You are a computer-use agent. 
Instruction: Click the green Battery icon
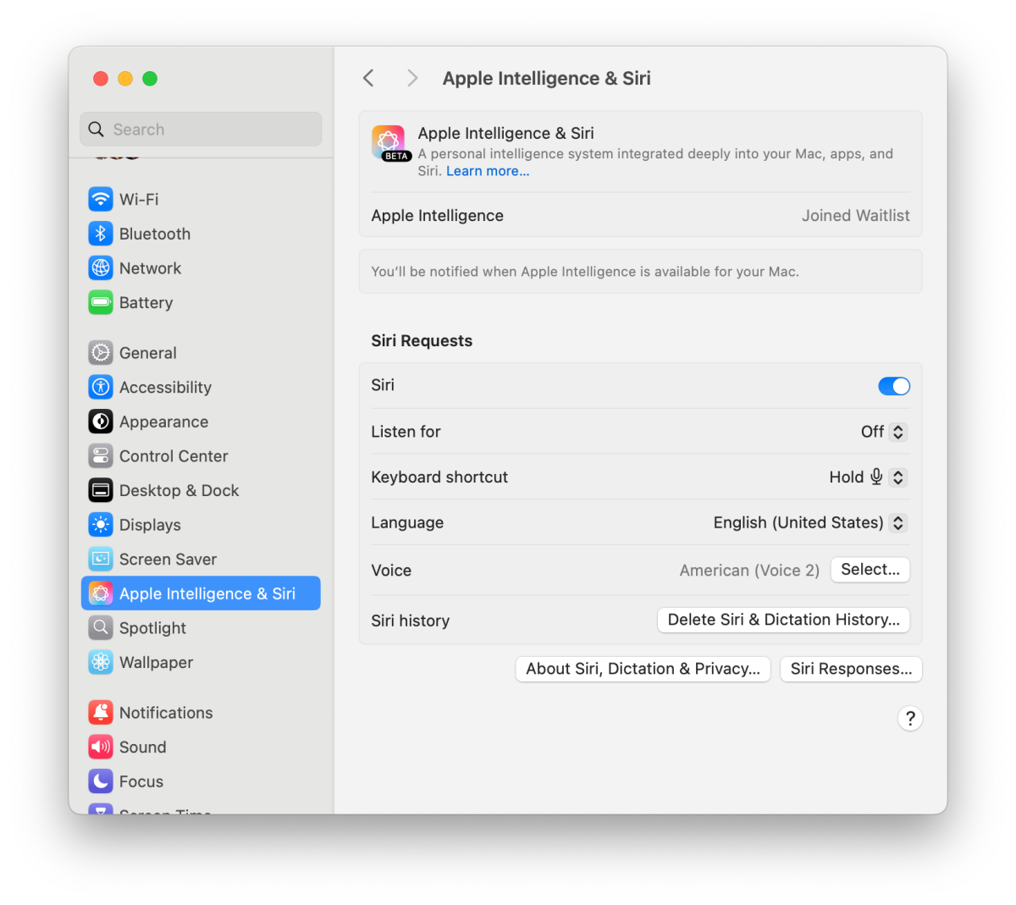101,302
